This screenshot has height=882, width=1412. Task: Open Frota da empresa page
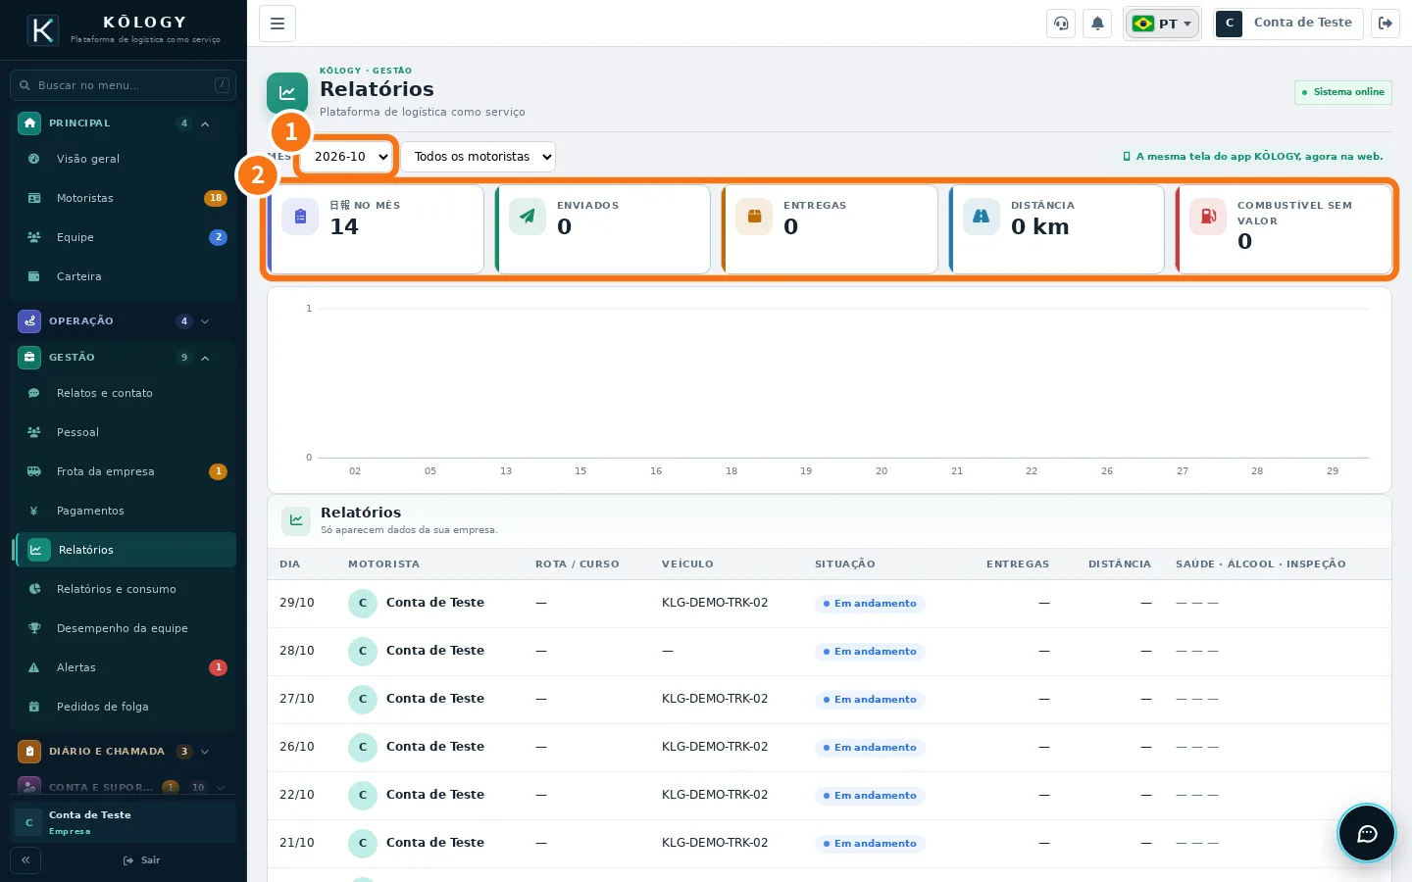124,471
